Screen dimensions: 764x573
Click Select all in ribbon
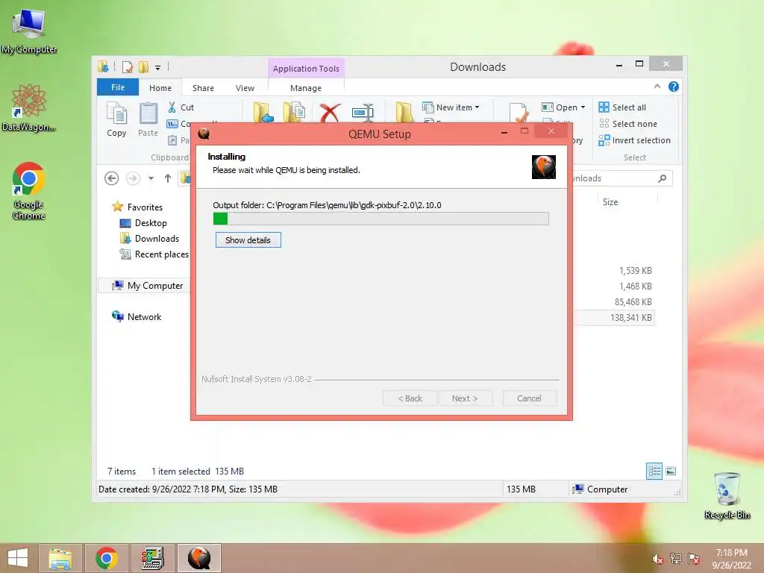(623, 107)
